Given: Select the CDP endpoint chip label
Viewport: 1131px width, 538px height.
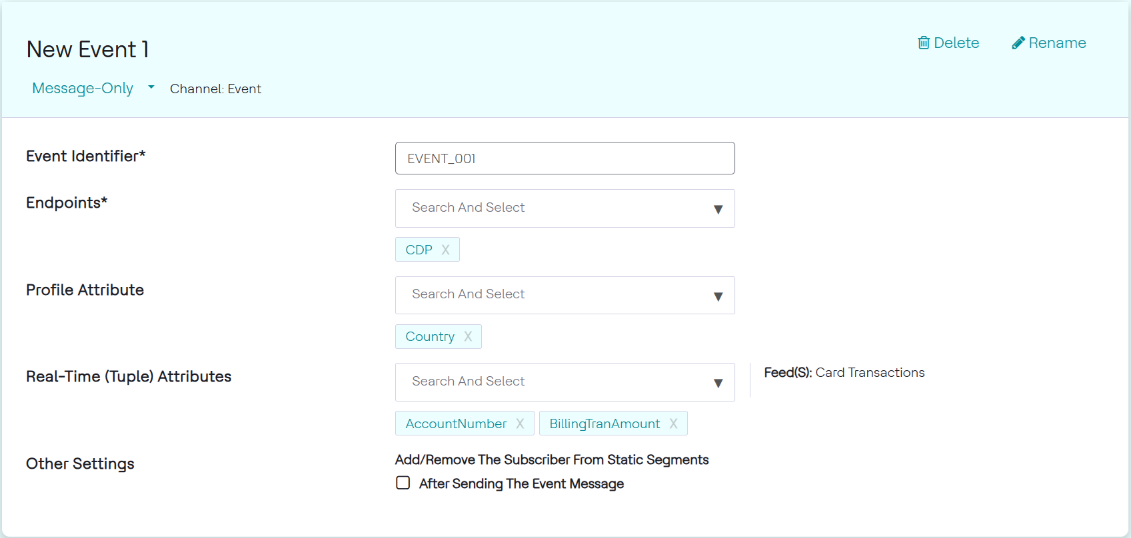Looking at the screenshot, I should point(419,250).
